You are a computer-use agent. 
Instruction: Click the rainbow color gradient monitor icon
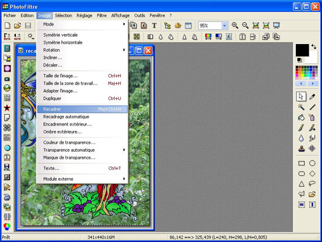(208, 36)
